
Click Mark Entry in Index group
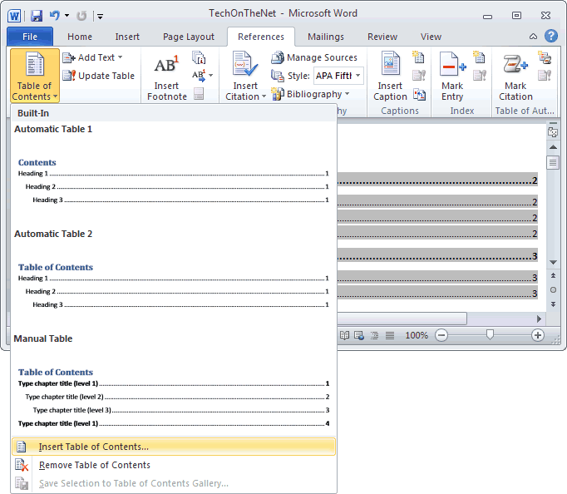[452, 76]
